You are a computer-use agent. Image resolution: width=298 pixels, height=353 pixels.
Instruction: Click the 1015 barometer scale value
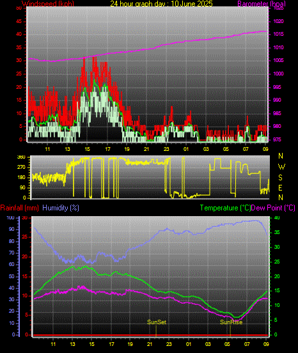pyautogui.click(x=278, y=35)
